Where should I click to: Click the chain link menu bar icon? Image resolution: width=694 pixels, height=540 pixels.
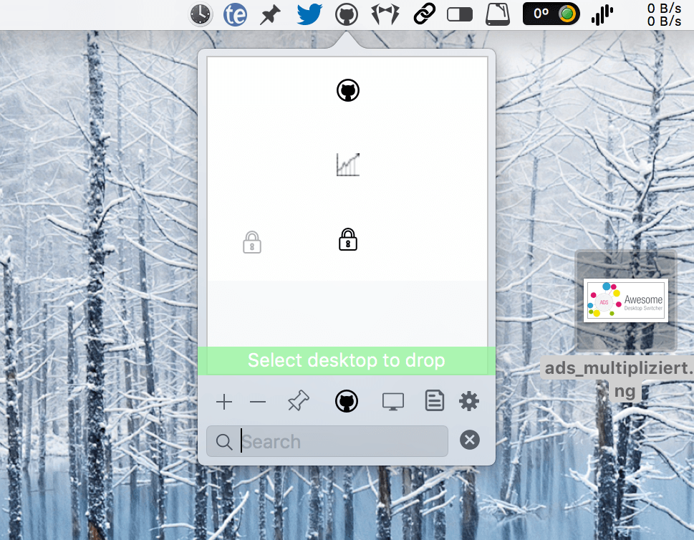(x=425, y=14)
